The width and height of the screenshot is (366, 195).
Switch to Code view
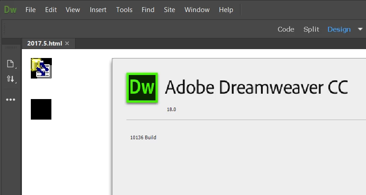click(286, 29)
